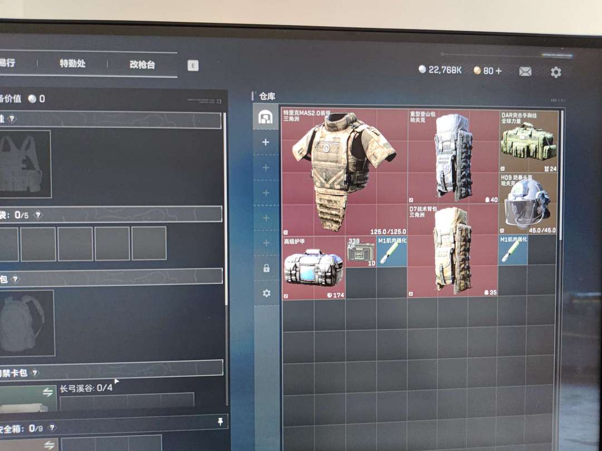602x451 pixels.
Task: Add stash box via plus under warehouse icon
Action: (265, 143)
